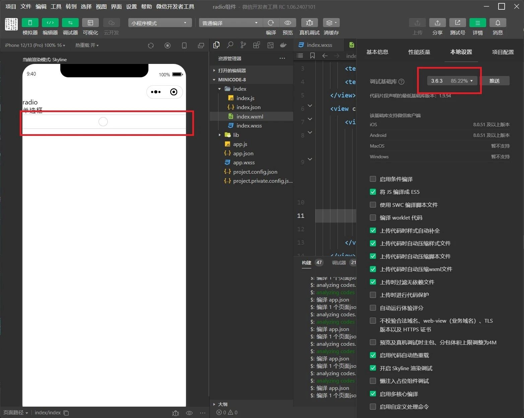Enable SWC script compilation checkbox
524x418 pixels.
pos(373,205)
